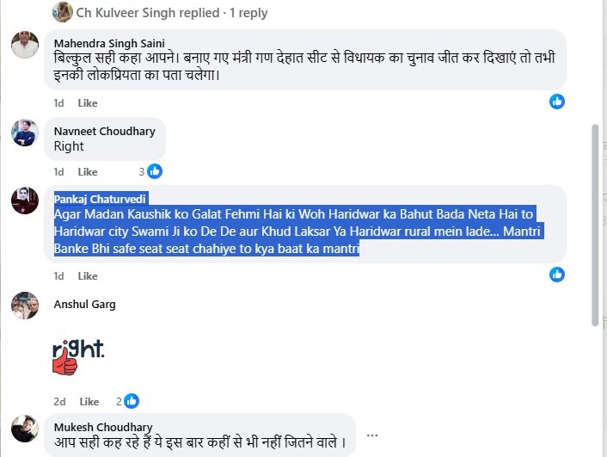This screenshot has height=457, width=607.
Task: Click like reaction icon on Mahendra's comment
Action: tap(557, 102)
